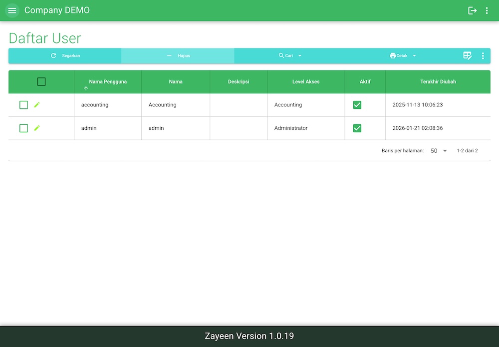Click the Cetak printer icon
The image size is (499, 347).
point(392,55)
